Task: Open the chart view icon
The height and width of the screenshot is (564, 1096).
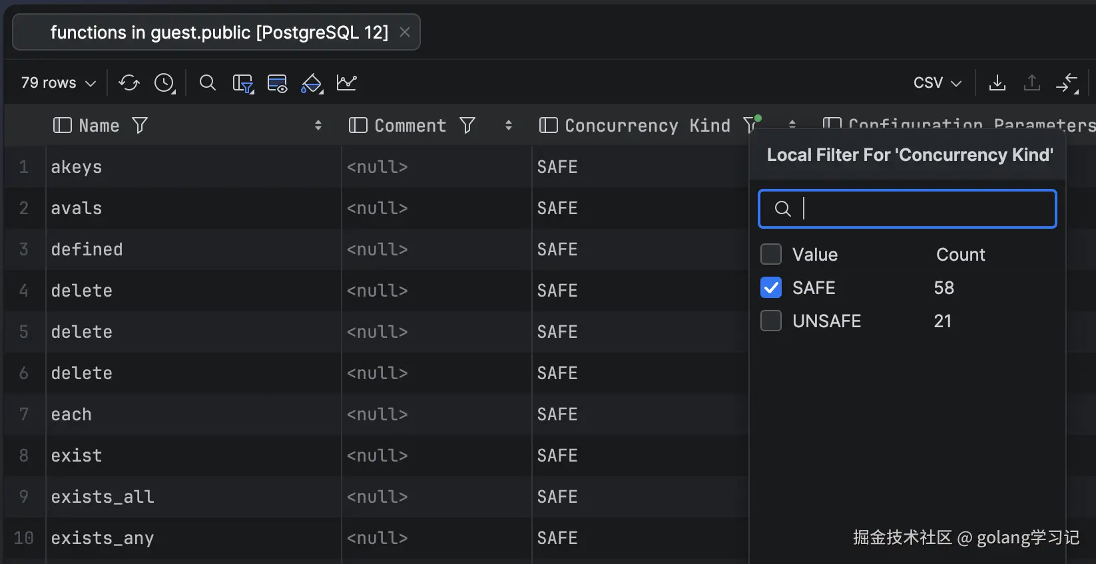Action: click(347, 83)
